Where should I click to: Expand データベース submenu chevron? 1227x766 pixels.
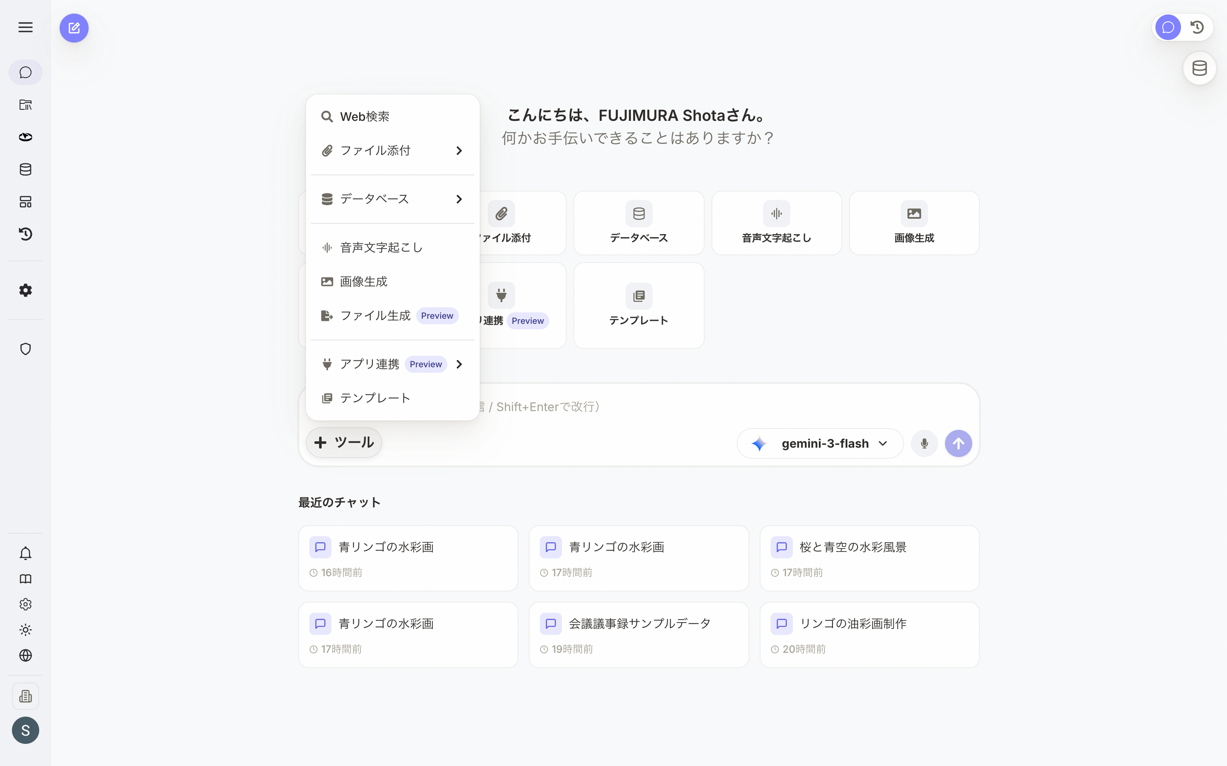pos(459,199)
